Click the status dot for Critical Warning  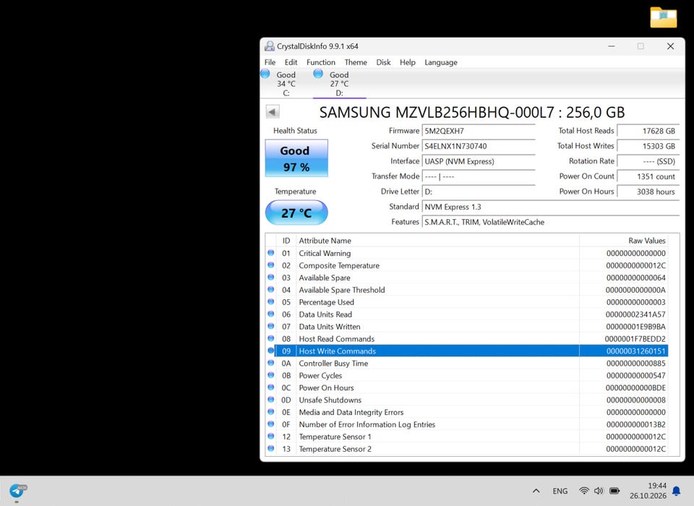tap(271, 253)
